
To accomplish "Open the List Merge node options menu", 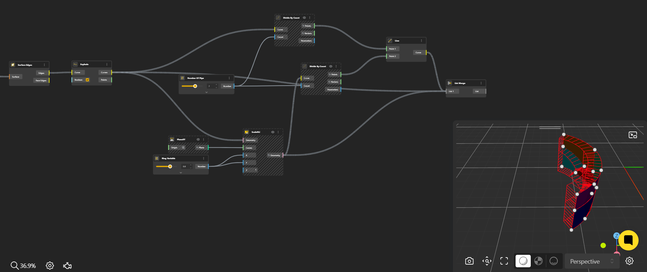I will [481, 83].
